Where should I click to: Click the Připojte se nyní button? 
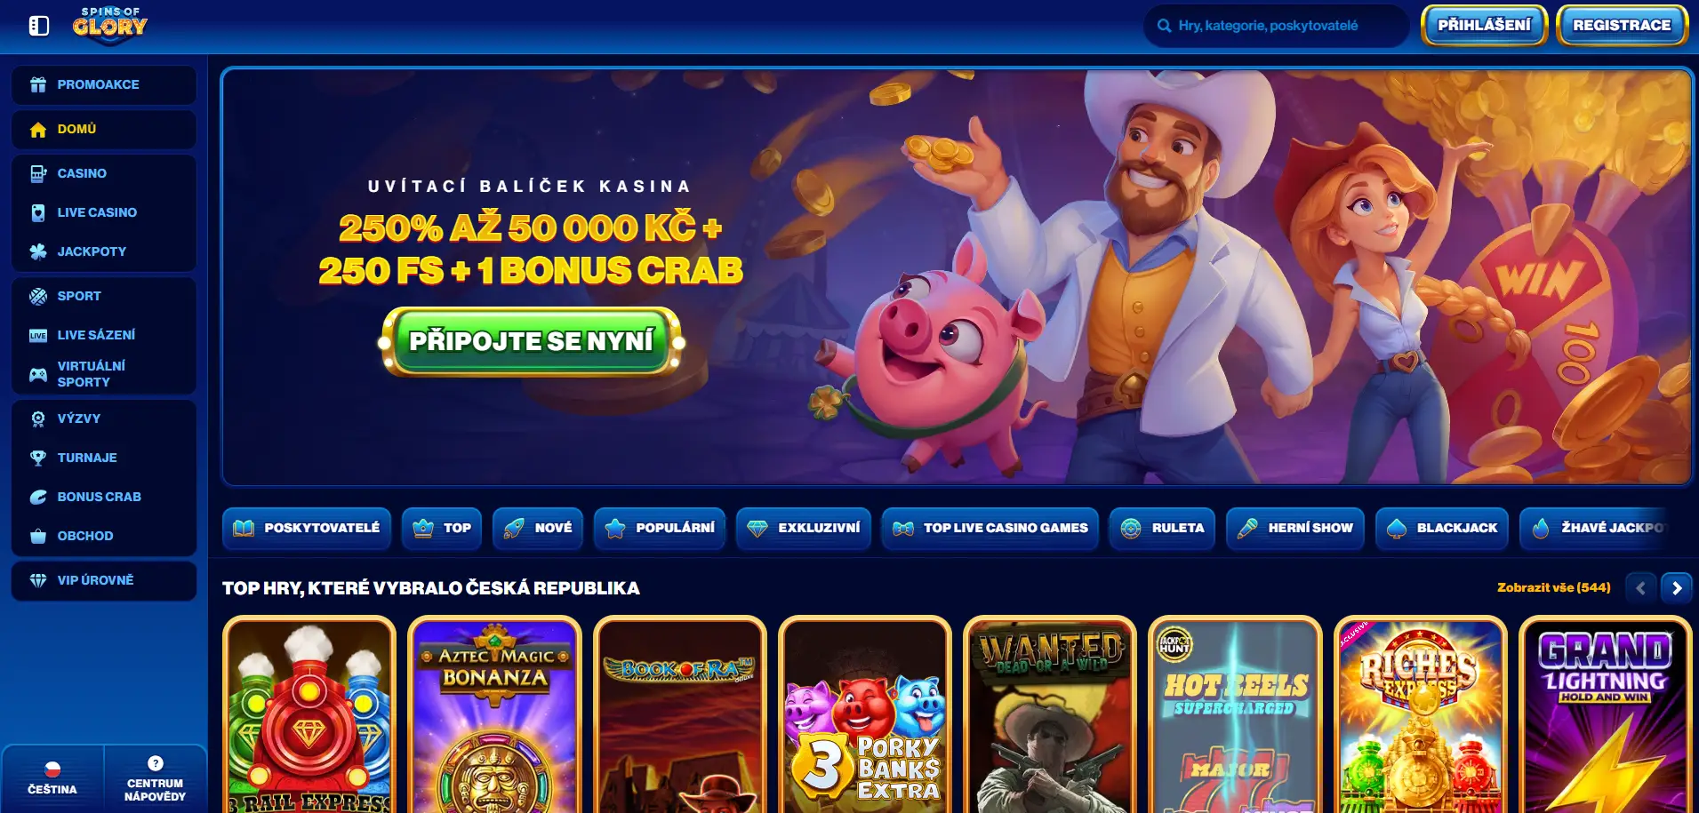pyautogui.click(x=532, y=341)
